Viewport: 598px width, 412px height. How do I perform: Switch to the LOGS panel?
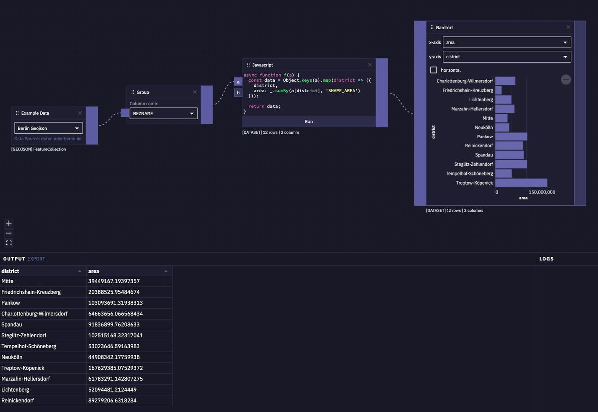[546, 259]
